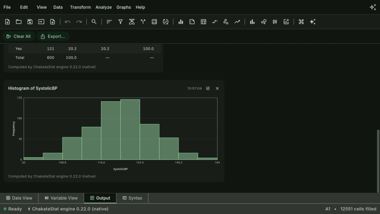The image size is (380, 214).
Task: Clear all output with Clear All button
Action: 19,36
